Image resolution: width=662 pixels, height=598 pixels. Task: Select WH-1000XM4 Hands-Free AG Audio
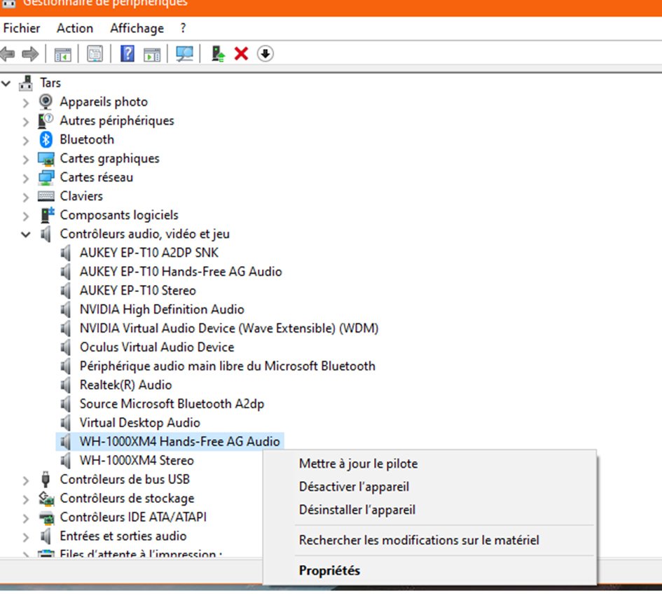pos(180,441)
